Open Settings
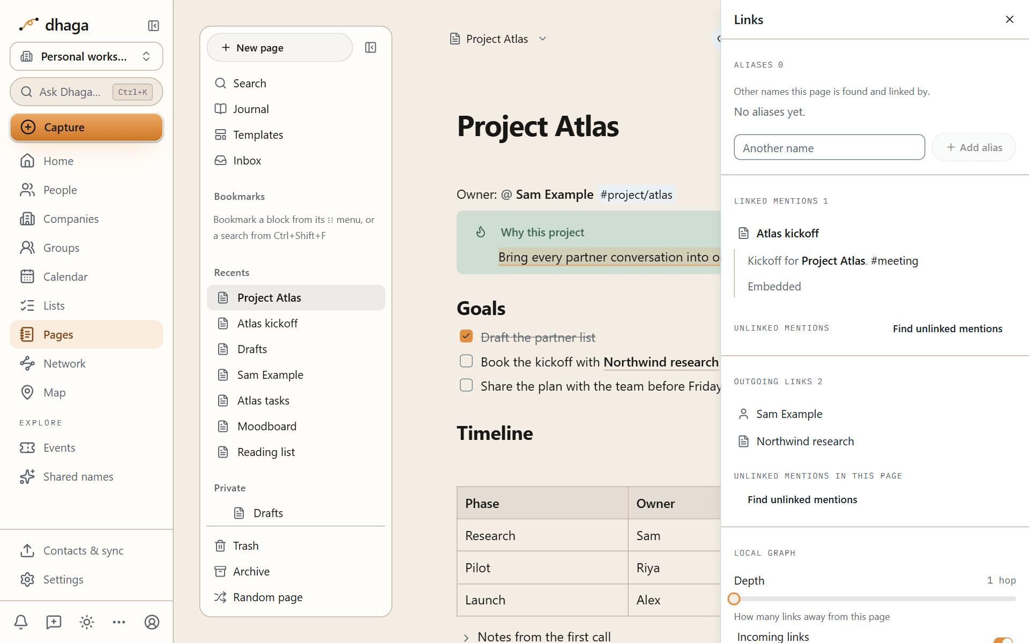This screenshot has height=643, width=1029. pyautogui.click(x=86, y=579)
